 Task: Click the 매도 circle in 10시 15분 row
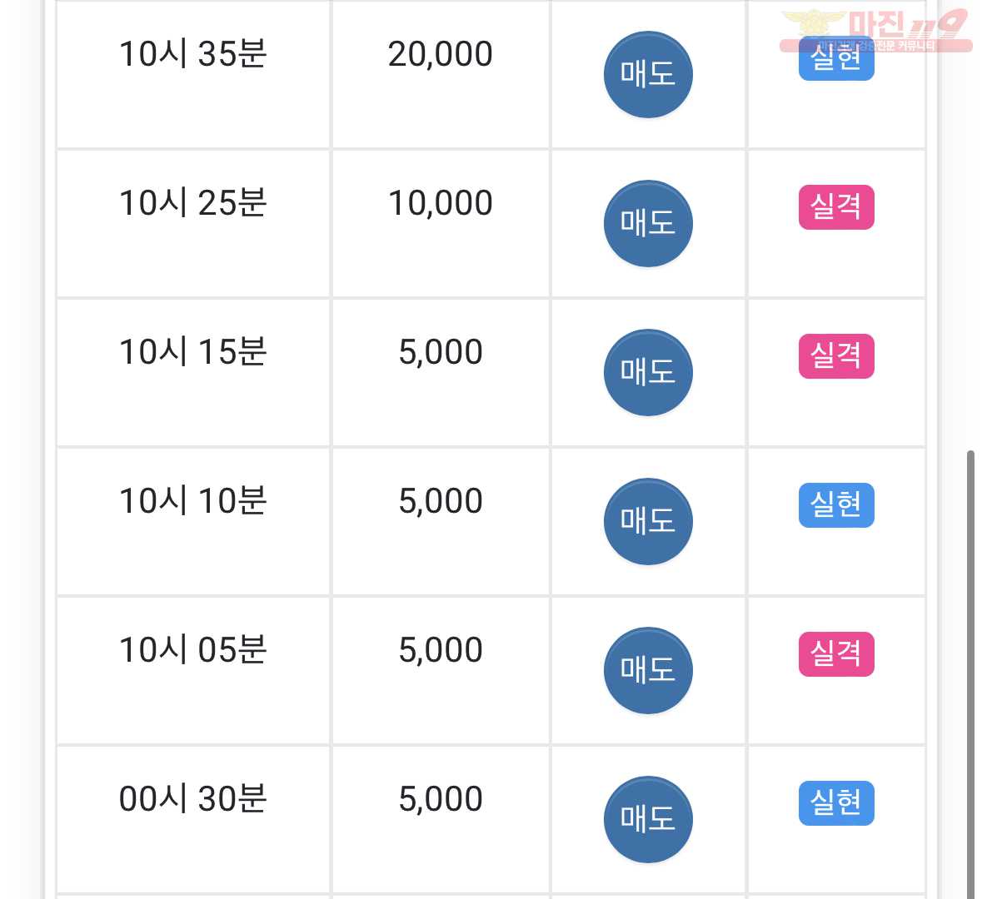pyautogui.click(x=647, y=372)
